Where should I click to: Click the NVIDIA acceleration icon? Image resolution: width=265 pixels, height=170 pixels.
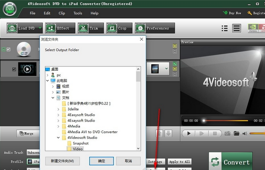point(253,28)
